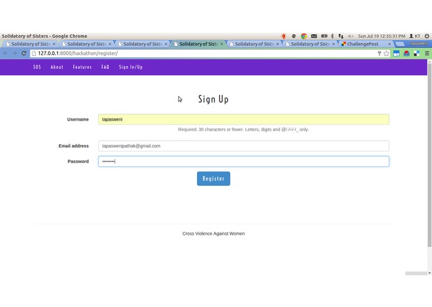This screenshot has height=307, width=432.
Task: Click the browser forward arrow
Action: (14, 53)
